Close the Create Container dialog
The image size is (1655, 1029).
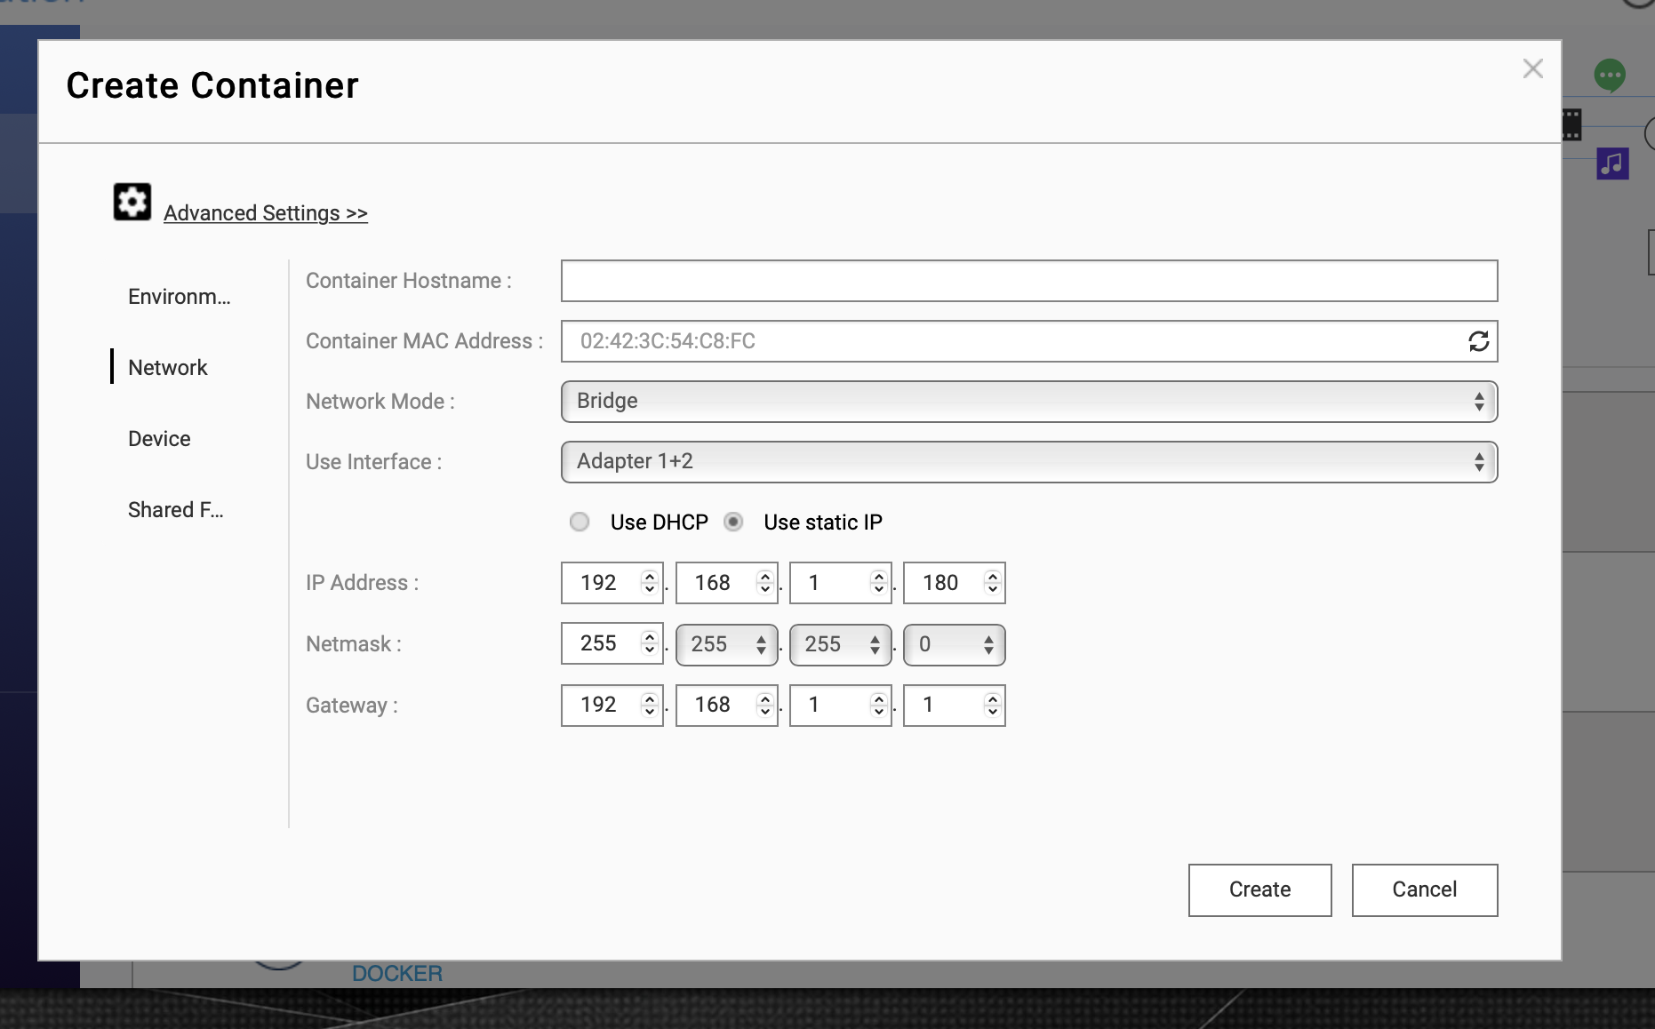1532,68
